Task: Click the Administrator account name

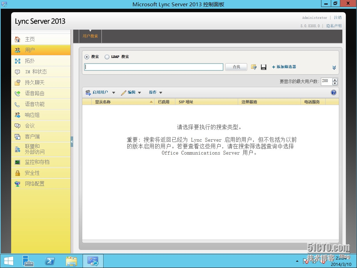Action: tap(314, 17)
